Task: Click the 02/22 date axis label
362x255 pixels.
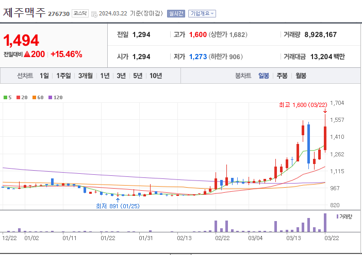Action: point(222,238)
